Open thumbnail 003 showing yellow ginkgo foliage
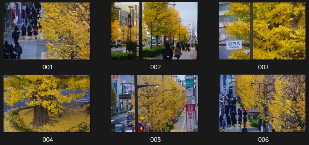Image resolution: width=309 pixels, height=145 pixels. (262, 31)
